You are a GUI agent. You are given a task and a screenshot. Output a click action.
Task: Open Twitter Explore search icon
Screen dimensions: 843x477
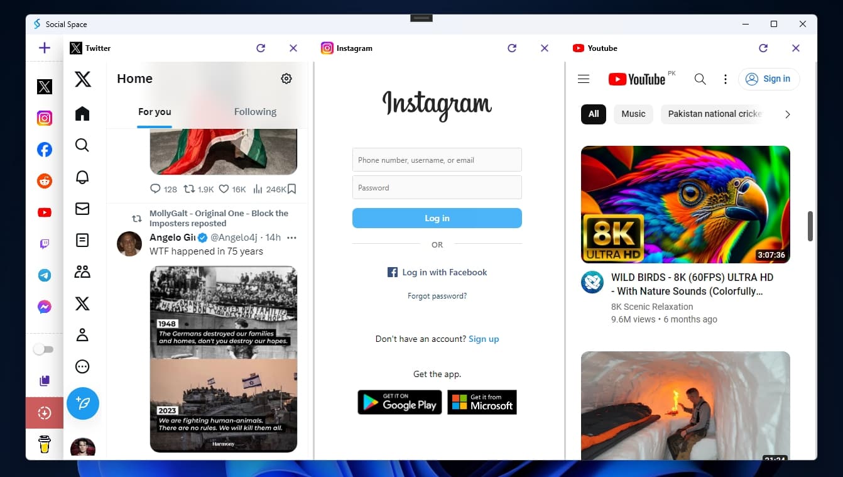click(x=82, y=145)
